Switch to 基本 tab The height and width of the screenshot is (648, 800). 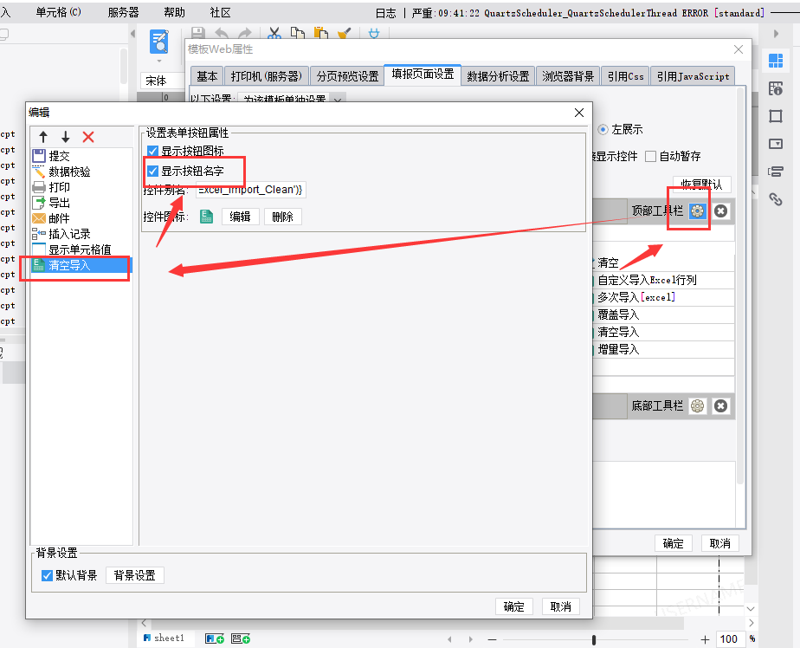tap(207, 76)
